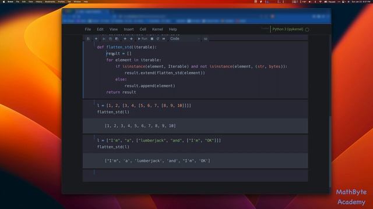Open the cell type Code dropdown

[185, 39]
